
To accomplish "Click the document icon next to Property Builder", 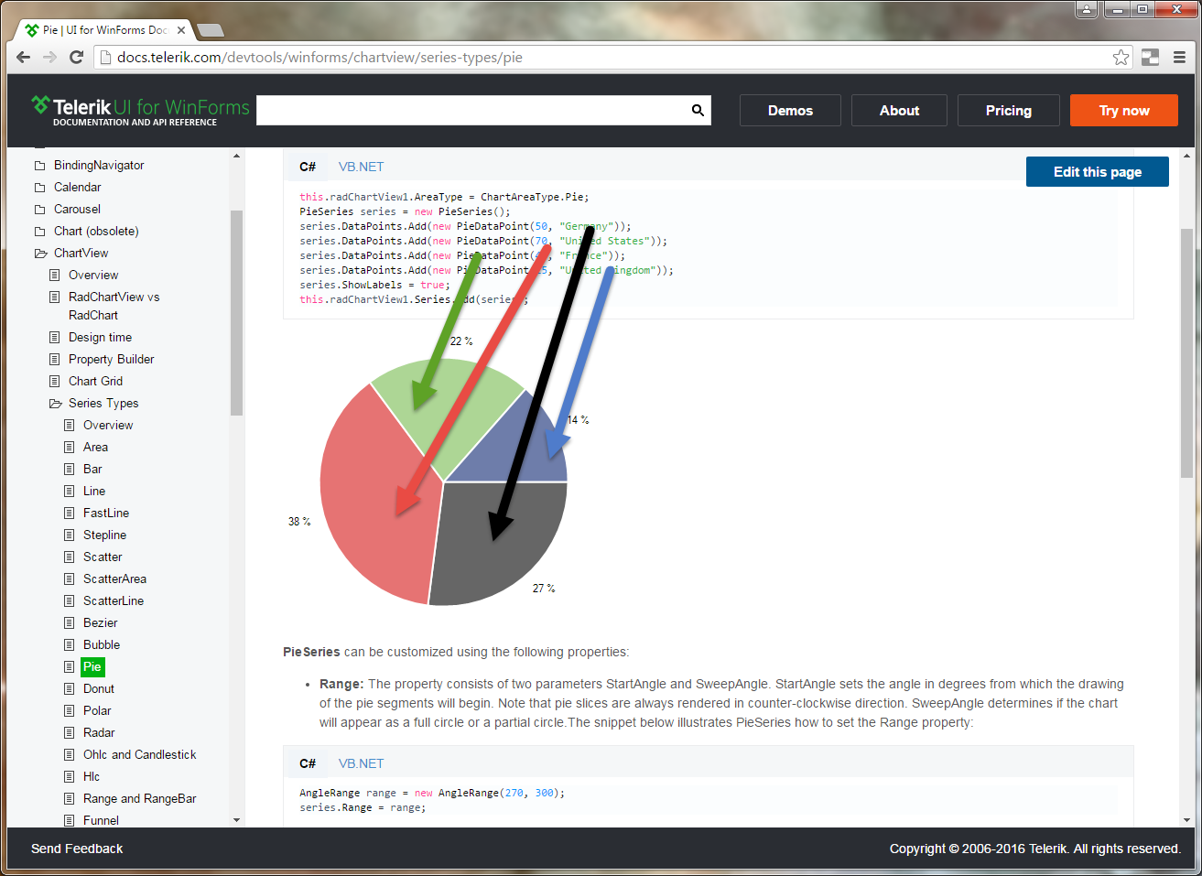I will (55, 360).
